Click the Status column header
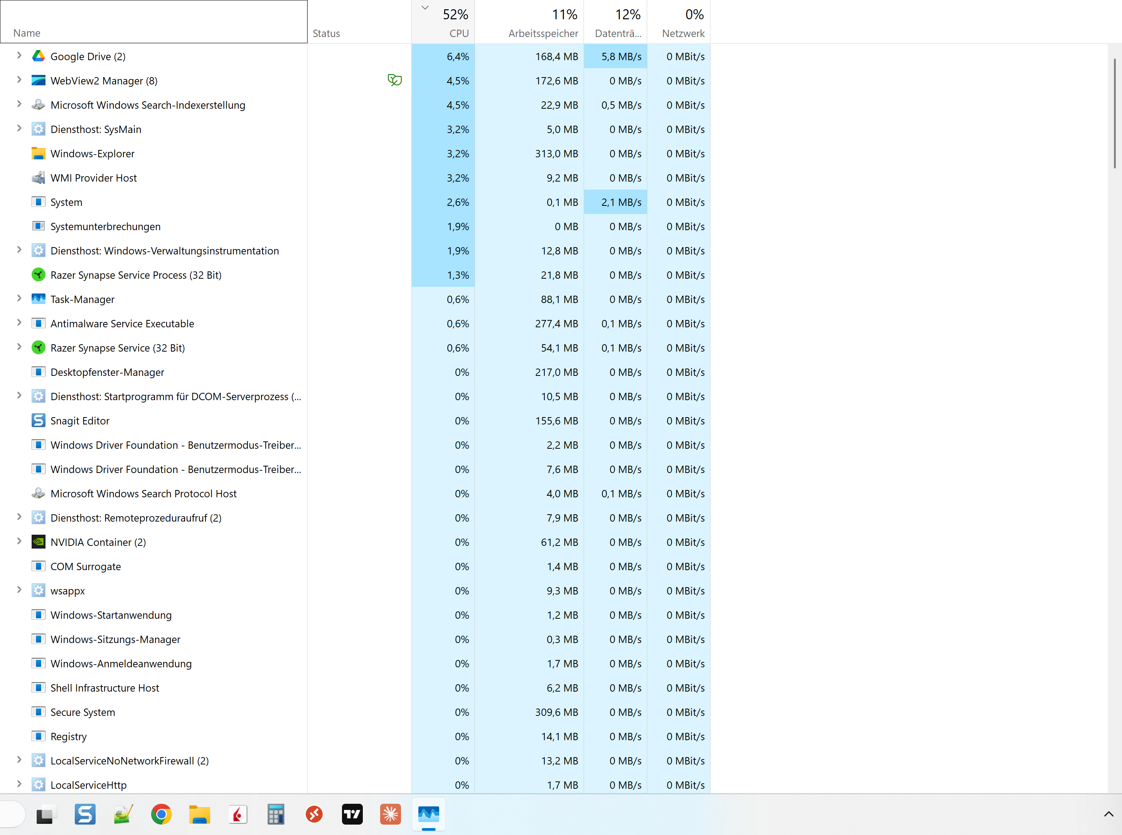This screenshot has height=835, width=1122. click(326, 34)
